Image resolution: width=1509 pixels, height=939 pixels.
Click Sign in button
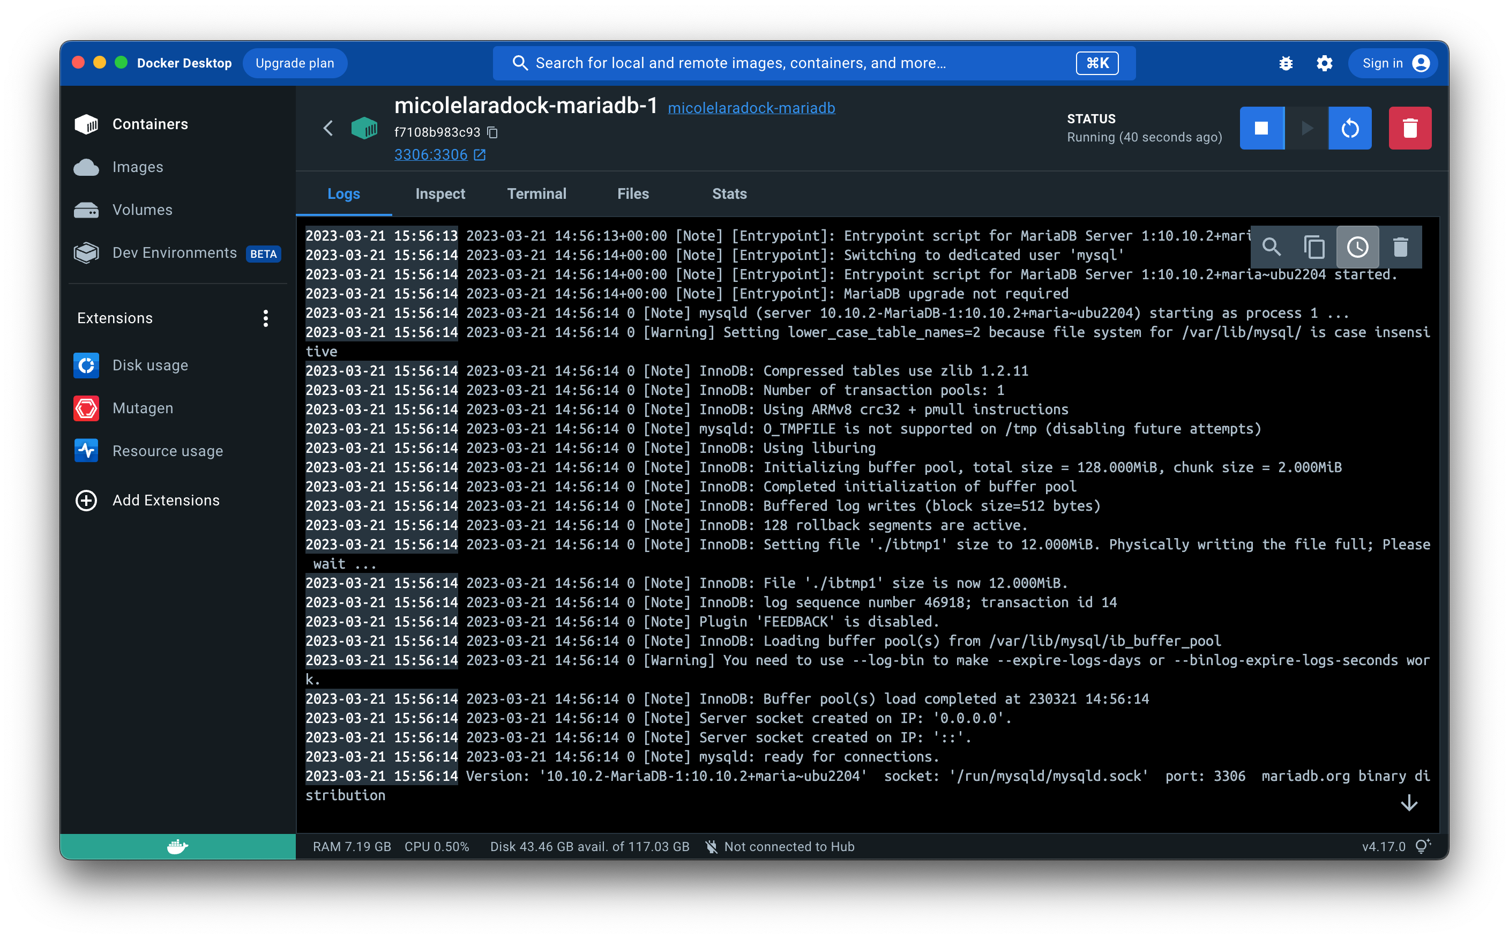click(x=1393, y=63)
